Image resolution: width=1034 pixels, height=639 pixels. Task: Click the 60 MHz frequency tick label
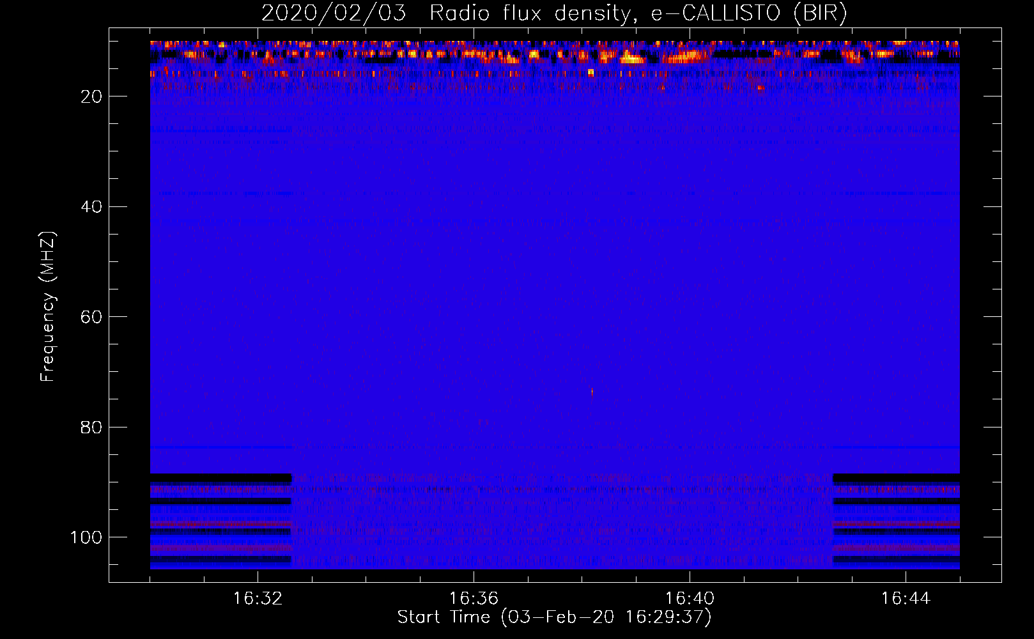(x=92, y=317)
